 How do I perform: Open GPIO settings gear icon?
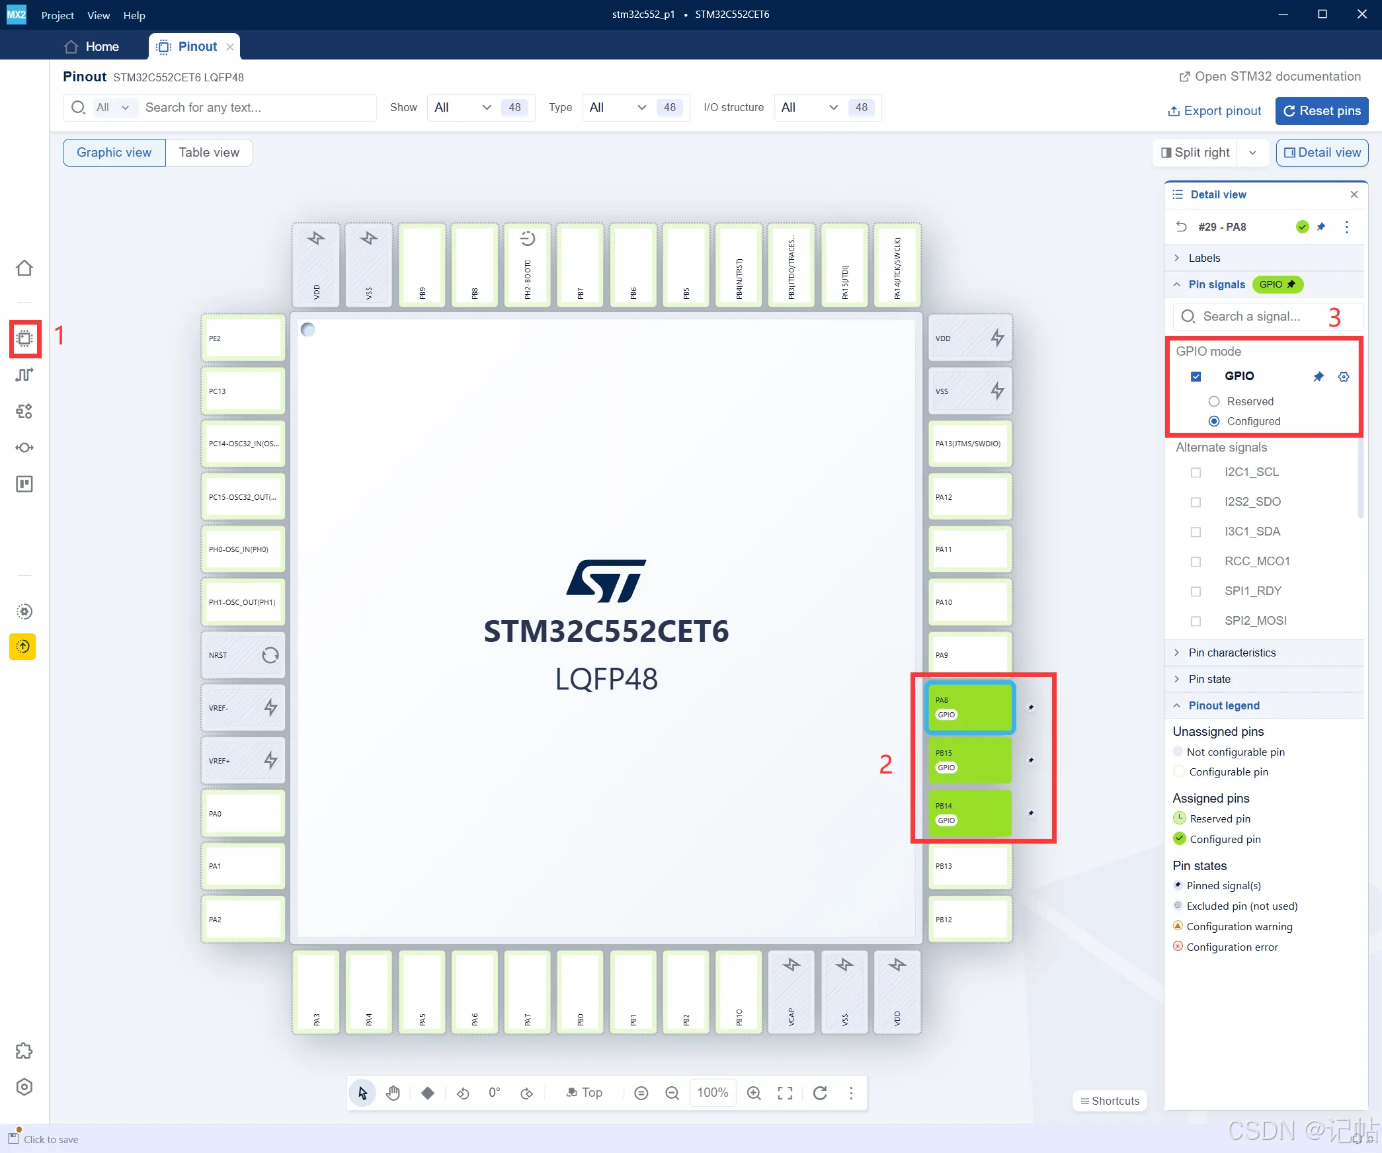pyautogui.click(x=1344, y=376)
